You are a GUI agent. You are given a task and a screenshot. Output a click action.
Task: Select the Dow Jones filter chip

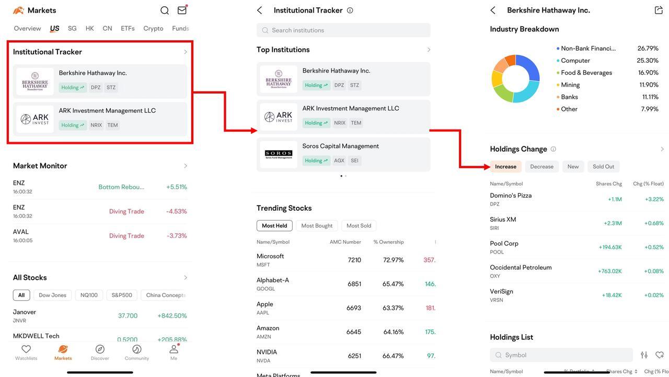point(52,295)
